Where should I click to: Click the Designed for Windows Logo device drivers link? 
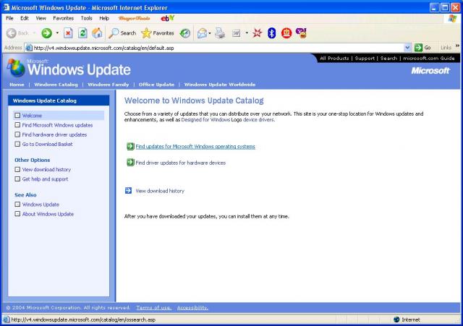tap(228, 120)
